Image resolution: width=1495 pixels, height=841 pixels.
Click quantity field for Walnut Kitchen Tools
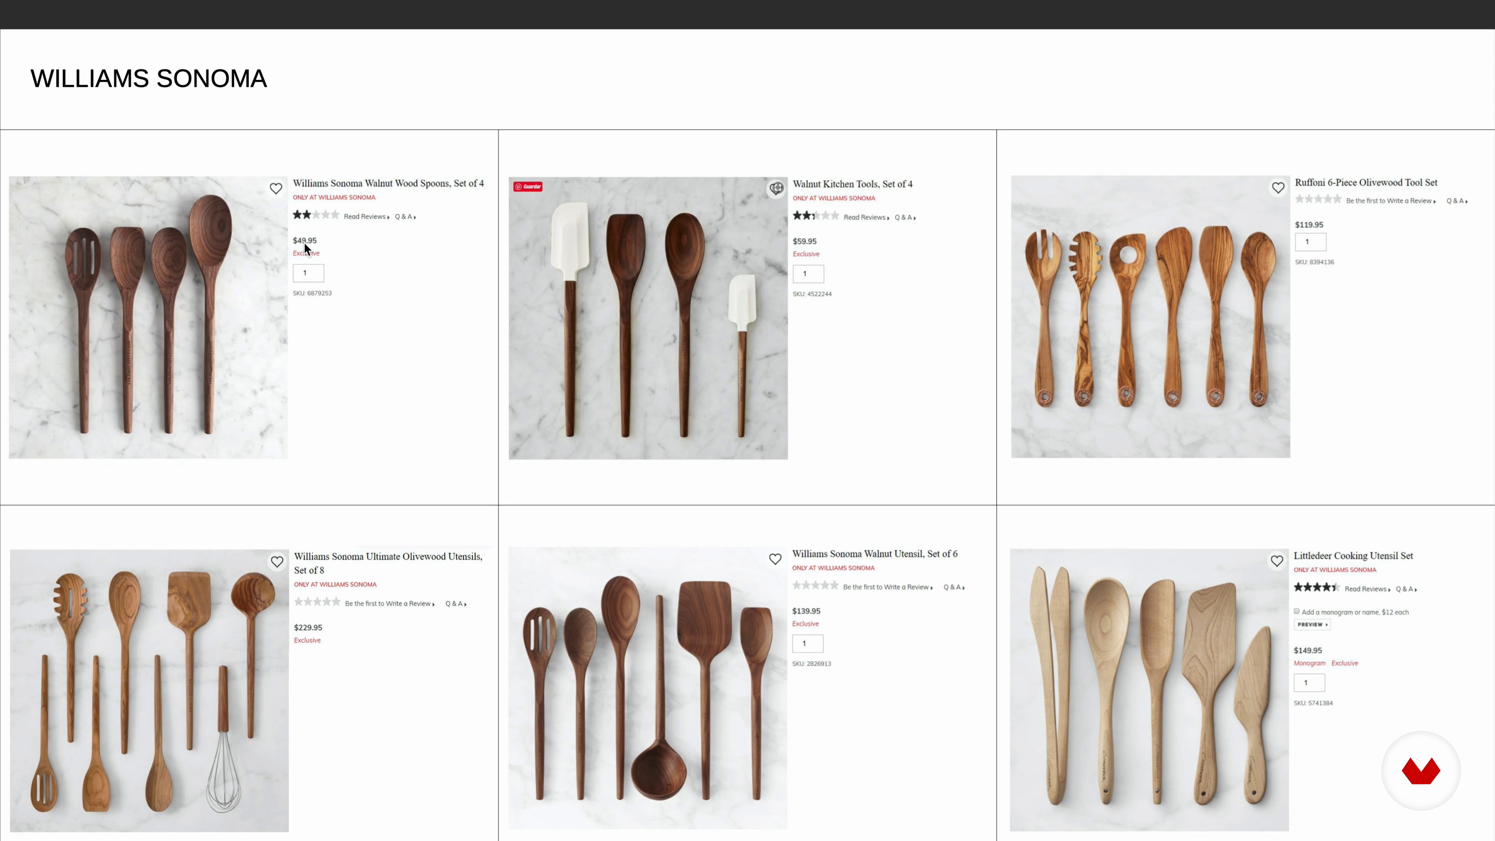pyautogui.click(x=809, y=273)
